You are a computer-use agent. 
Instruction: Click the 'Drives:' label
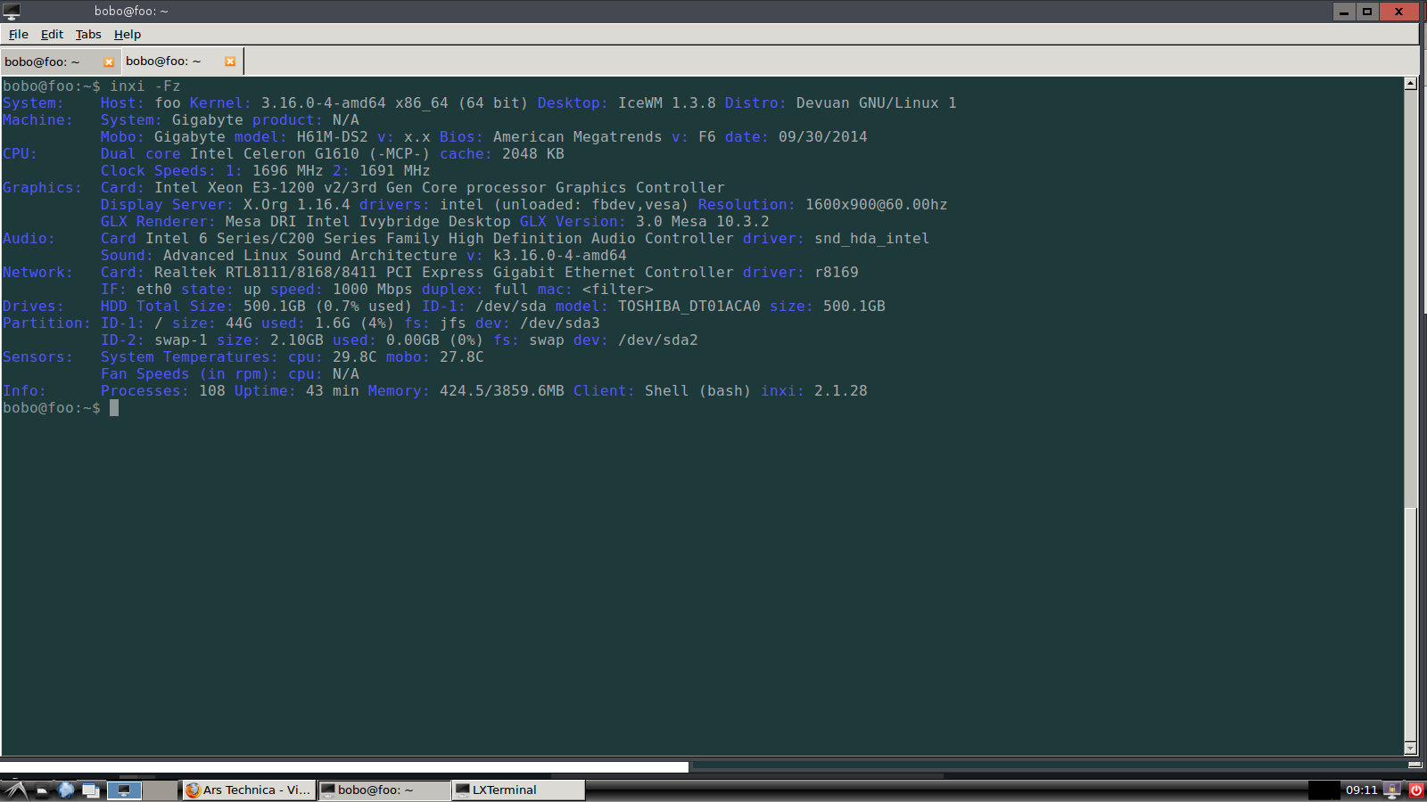tap(33, 307)
